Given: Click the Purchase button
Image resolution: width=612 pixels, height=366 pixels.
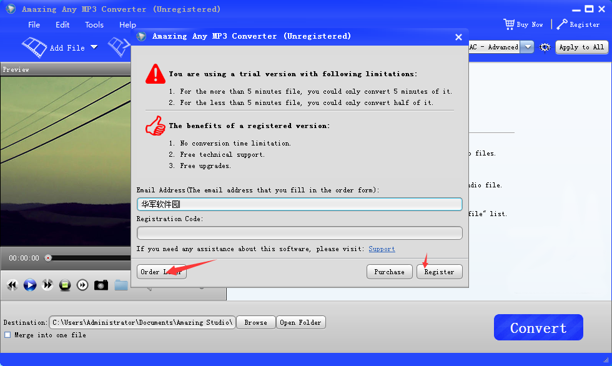Looking at the screenshot, I should [x=389, y=272].
